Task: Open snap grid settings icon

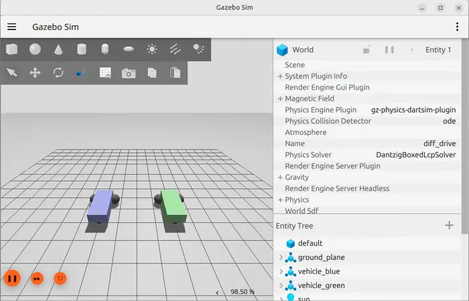Action: point(105,72)
